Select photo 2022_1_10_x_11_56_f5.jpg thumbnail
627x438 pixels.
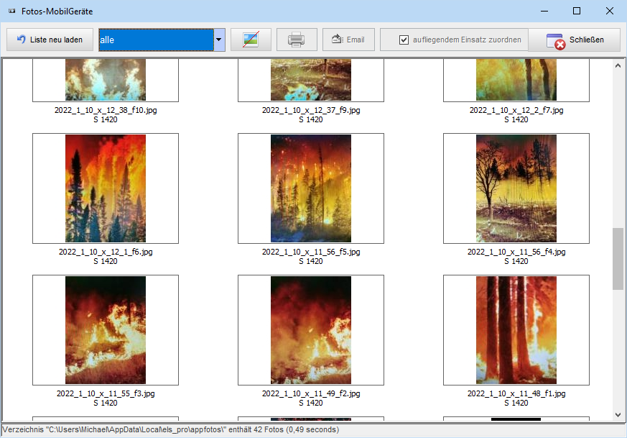[311, 188]
